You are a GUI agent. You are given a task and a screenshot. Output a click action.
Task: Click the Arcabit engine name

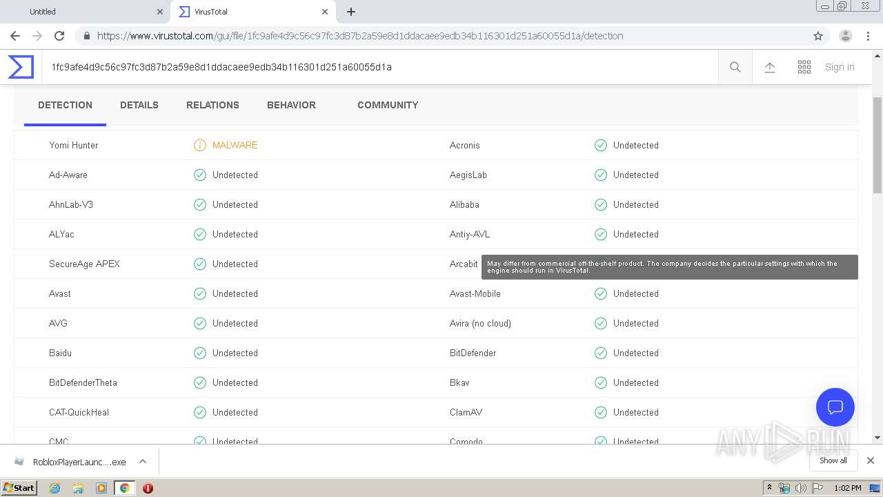(464, 264)
